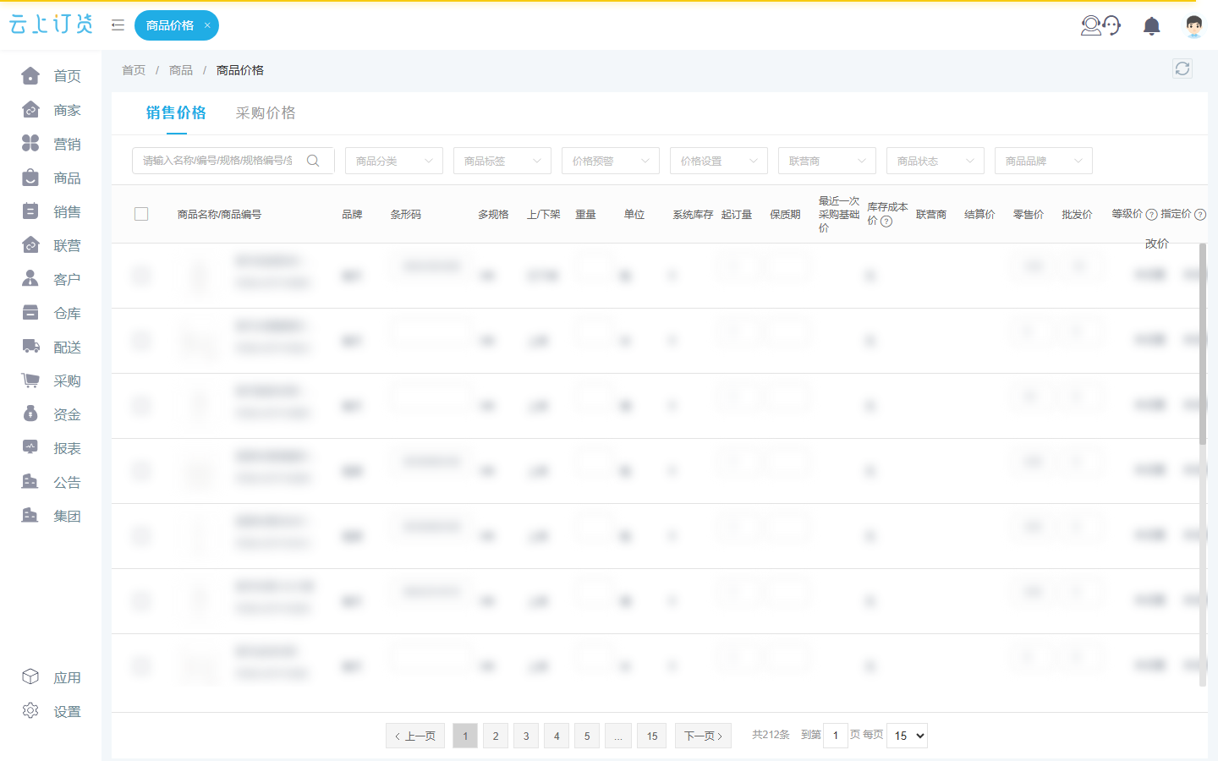The image size is (1218, 761).
Task: Open the 采购 shopping cart icon
Action: point(30,380)
